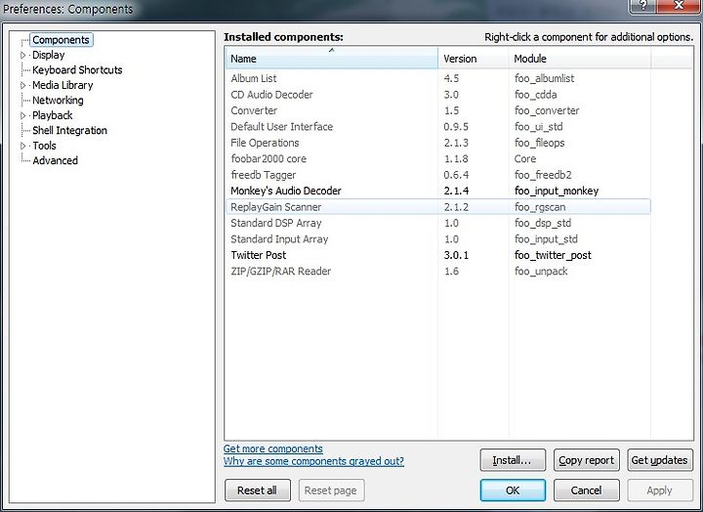Click the Reset all button

[x=258, y=491]
